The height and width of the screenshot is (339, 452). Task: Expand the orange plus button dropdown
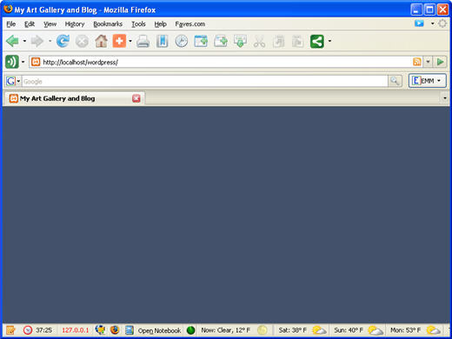click(x=130, y=41)
